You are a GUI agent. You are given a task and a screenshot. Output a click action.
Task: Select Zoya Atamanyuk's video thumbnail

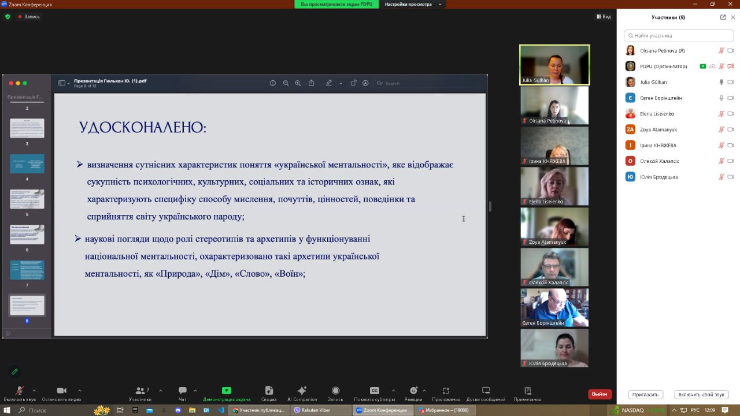click(554, 226)
